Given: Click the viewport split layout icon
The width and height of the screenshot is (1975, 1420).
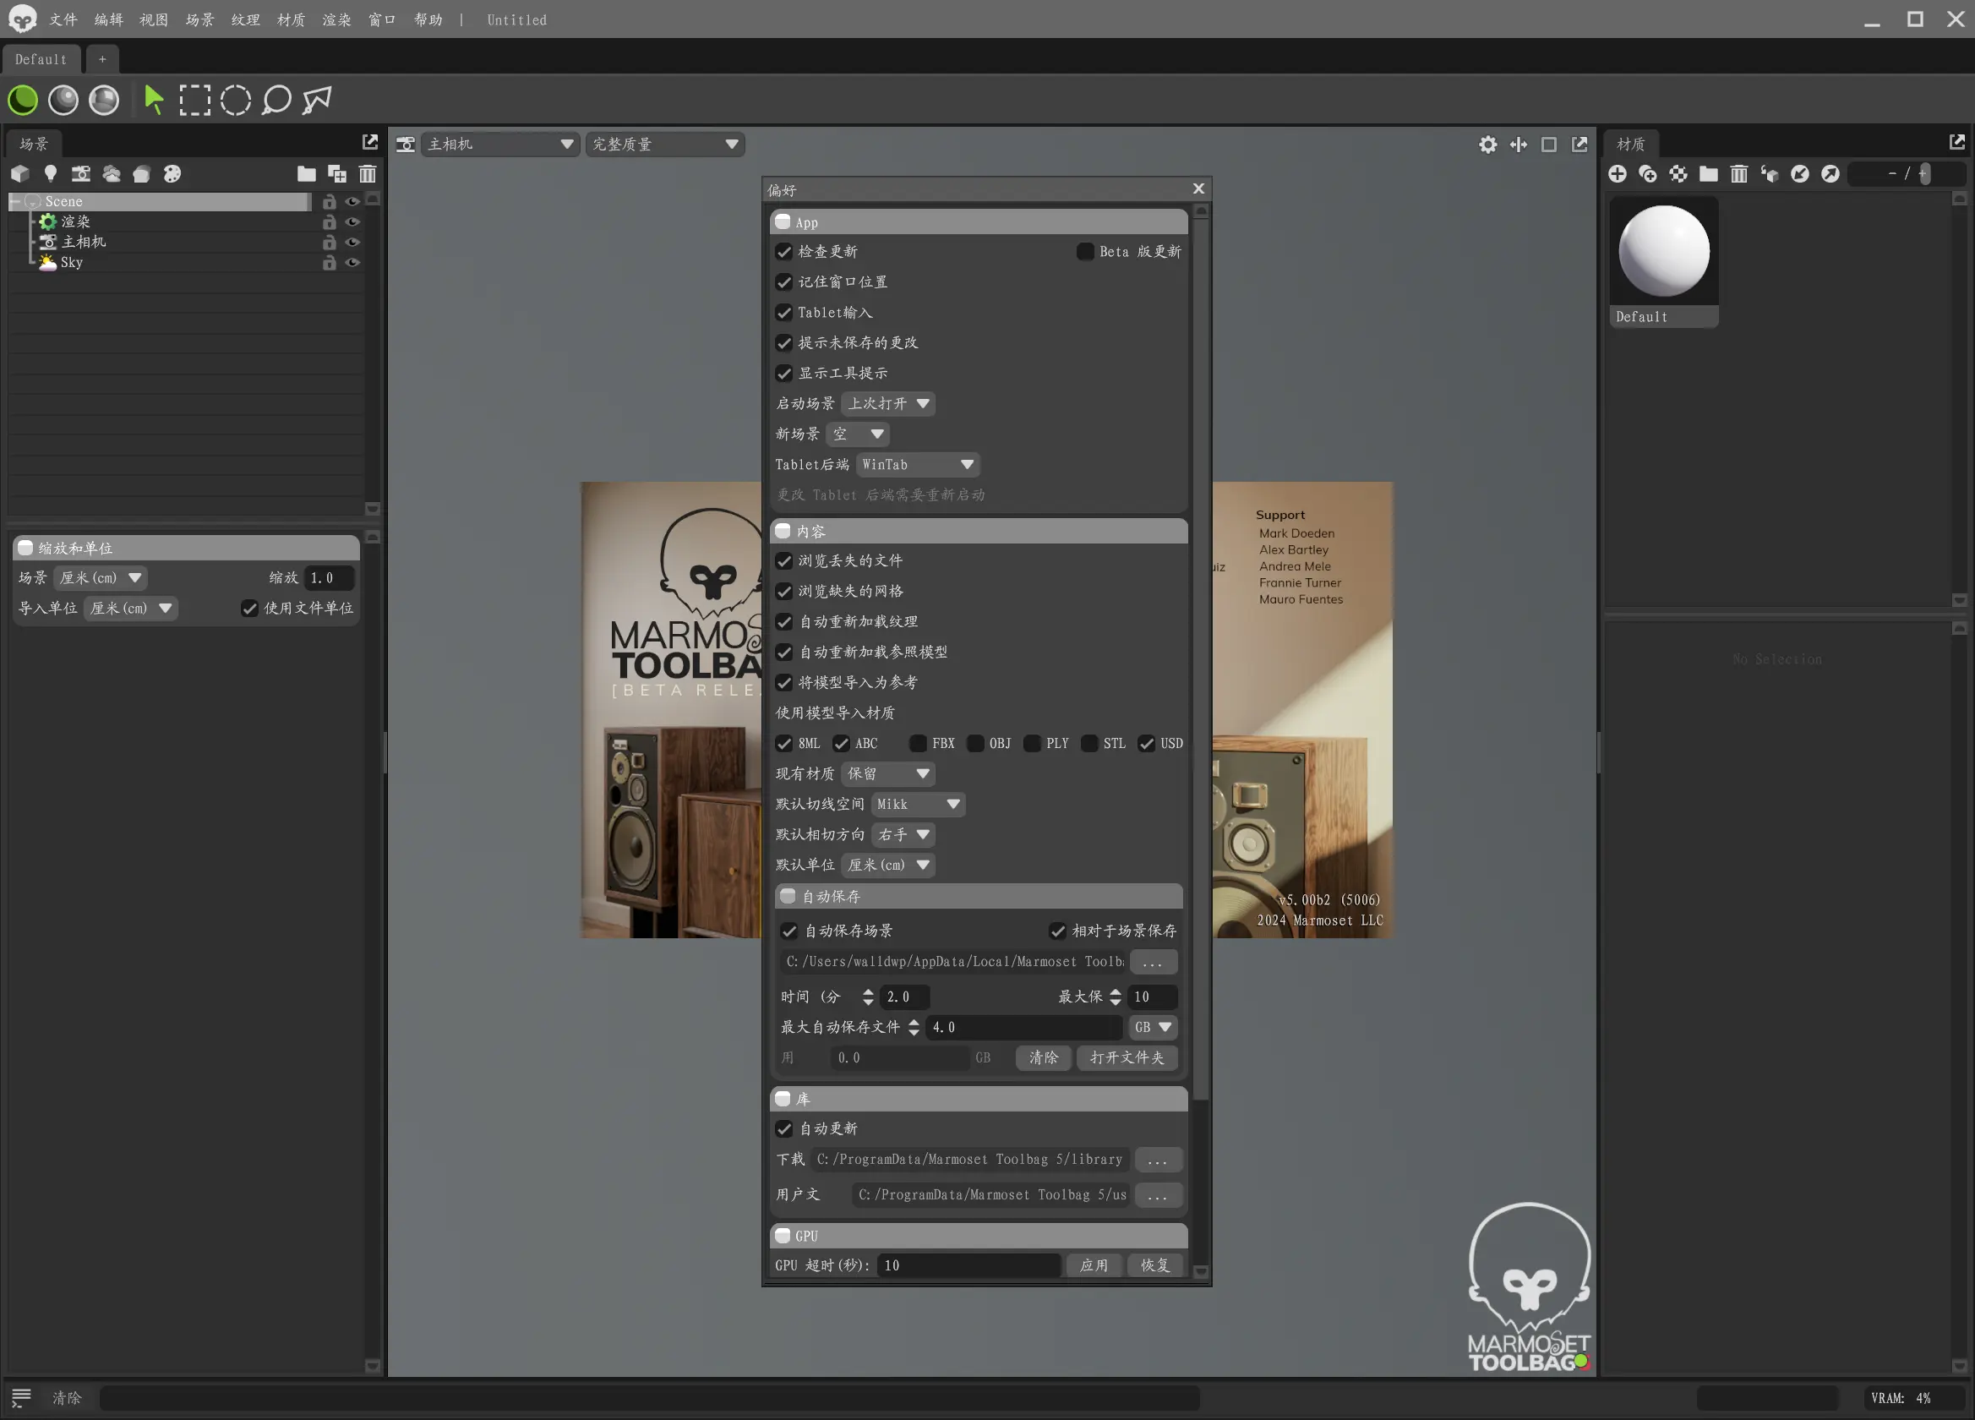Looking at the screenshot, I should pos(1519,145).
